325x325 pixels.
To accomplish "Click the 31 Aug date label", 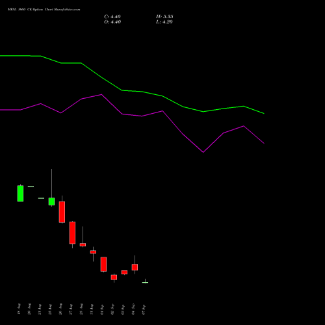I will click(92, 309).
